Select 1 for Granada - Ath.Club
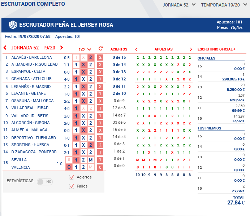 (x=76, y=79)
